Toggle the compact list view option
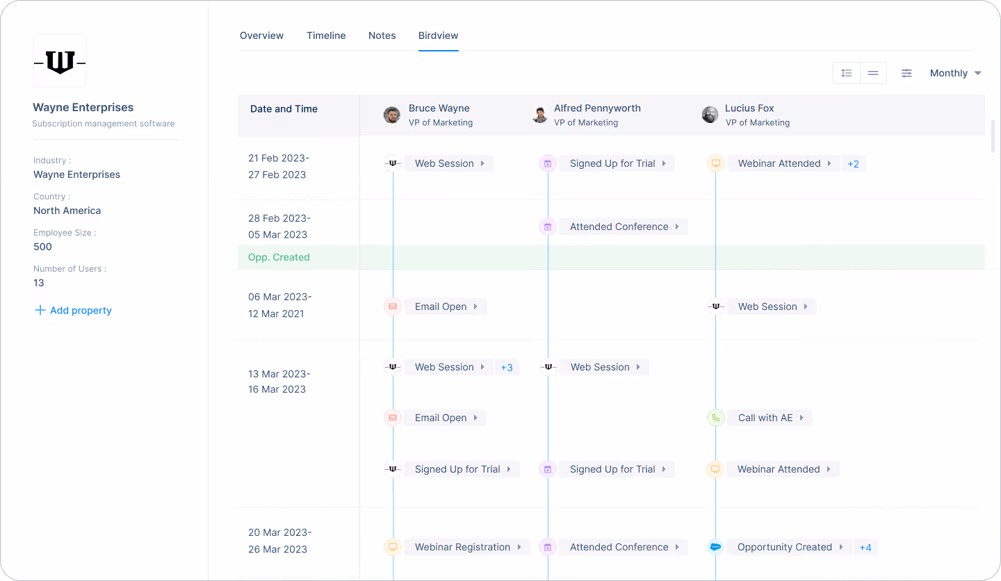 (873, 72)
